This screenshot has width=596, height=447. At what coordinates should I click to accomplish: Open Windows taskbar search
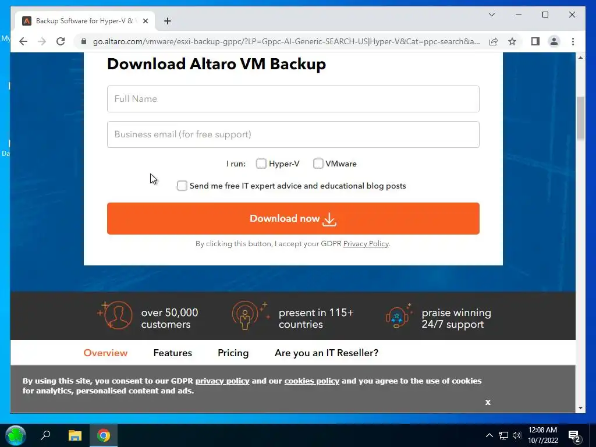(x=45, y=435)
